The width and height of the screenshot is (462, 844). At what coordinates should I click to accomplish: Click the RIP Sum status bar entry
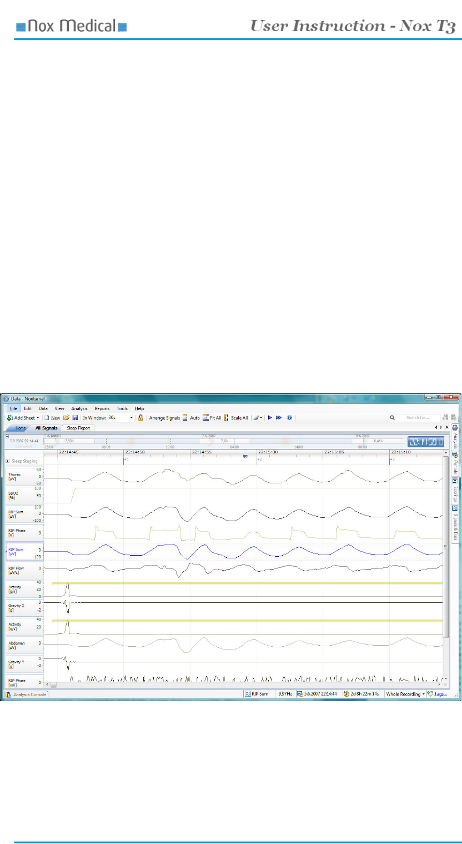tap(259, 694)
